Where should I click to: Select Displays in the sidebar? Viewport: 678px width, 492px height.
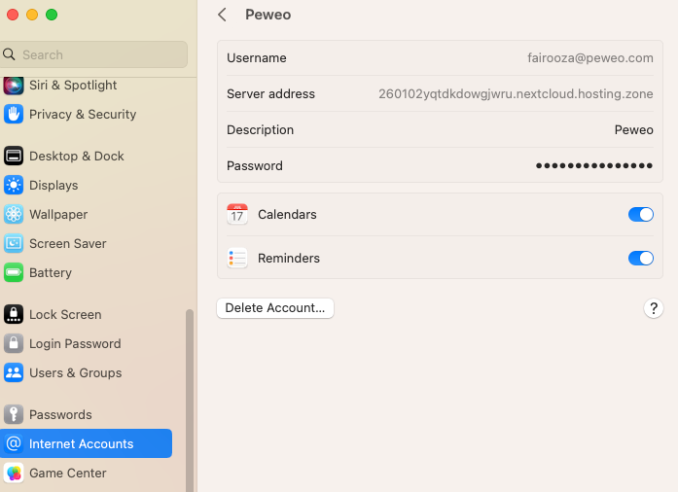(x=86, y=185)
